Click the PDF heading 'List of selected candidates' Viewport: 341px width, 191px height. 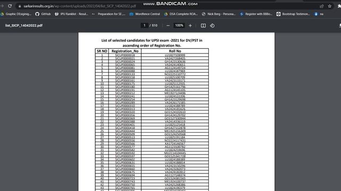pos(152,43)
